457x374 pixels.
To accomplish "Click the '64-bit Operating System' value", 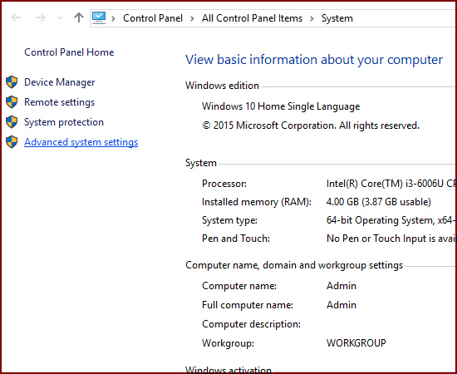I will [x=390, y=220].
